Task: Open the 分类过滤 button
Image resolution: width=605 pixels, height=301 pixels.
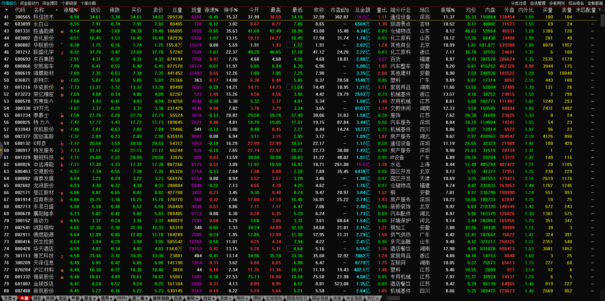Action: pyautogui.click(x=518, y=3)
